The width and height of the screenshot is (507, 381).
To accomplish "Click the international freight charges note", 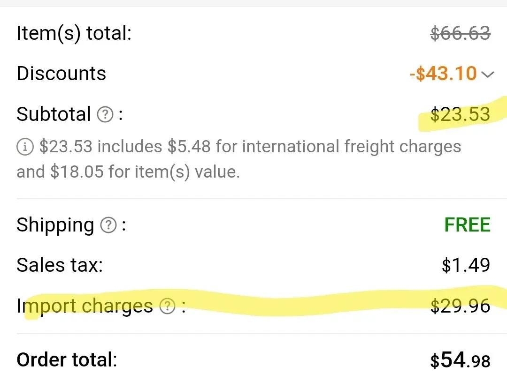I will pyautogui.click(x=238, y=158).
